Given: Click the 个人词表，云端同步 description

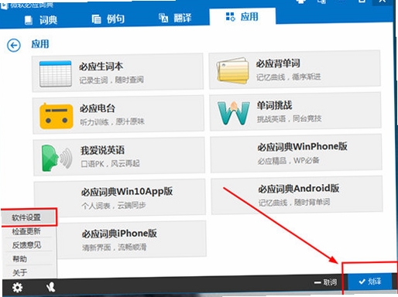Looking at the screenshot, I should [x=114, y=206].
